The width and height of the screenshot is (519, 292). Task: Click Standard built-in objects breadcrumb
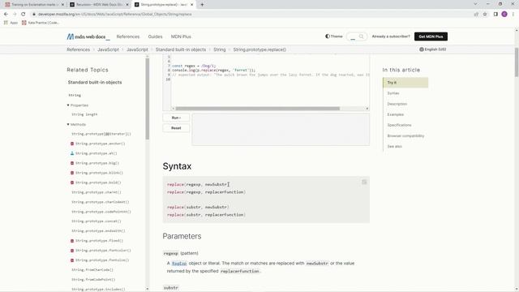pyautogui.click(x=180, y=49)
